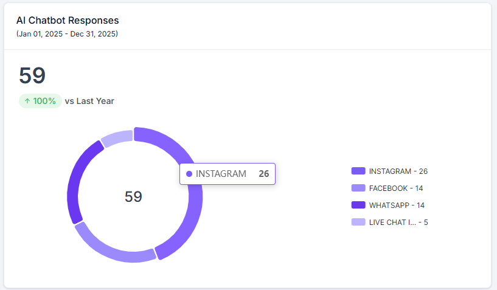Click the 59 total inside the donut
The image size is (497, 290).
(133, 197)
